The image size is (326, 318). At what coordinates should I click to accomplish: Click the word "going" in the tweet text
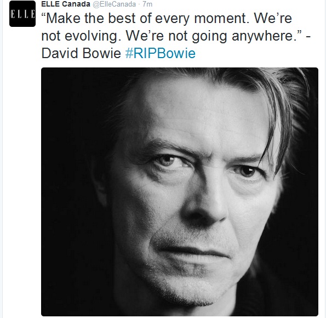(x=209, y=37)
